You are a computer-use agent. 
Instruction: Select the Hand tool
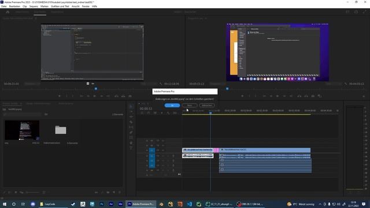tap(131, 143)
